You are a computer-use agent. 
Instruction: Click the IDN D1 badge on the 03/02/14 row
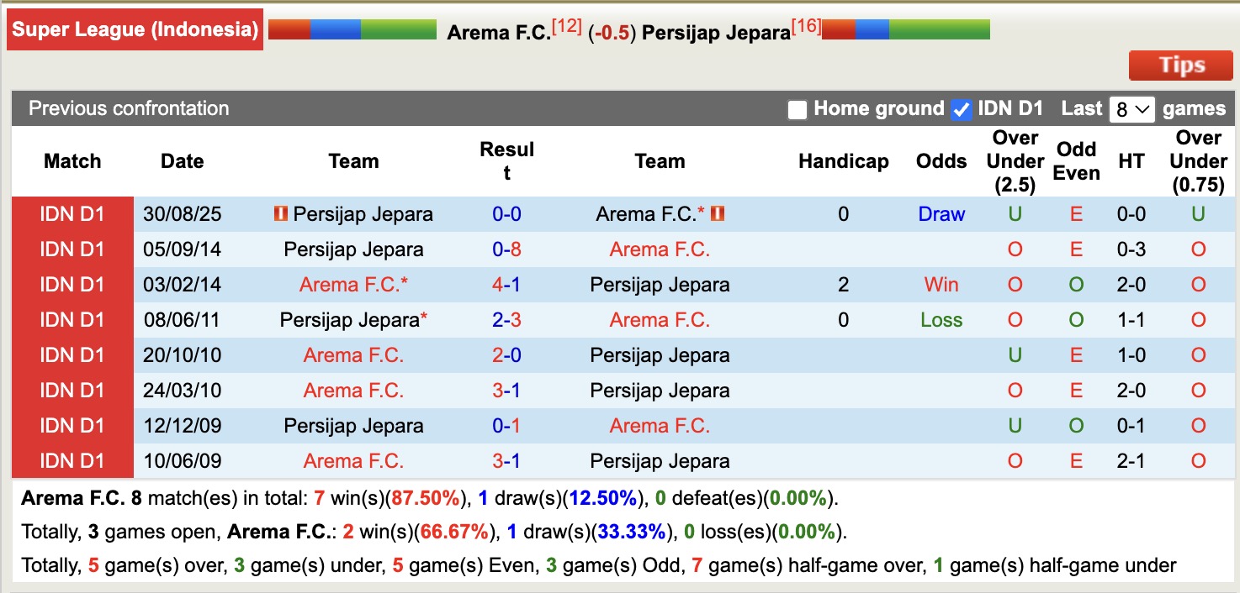[x=72, y=285]
